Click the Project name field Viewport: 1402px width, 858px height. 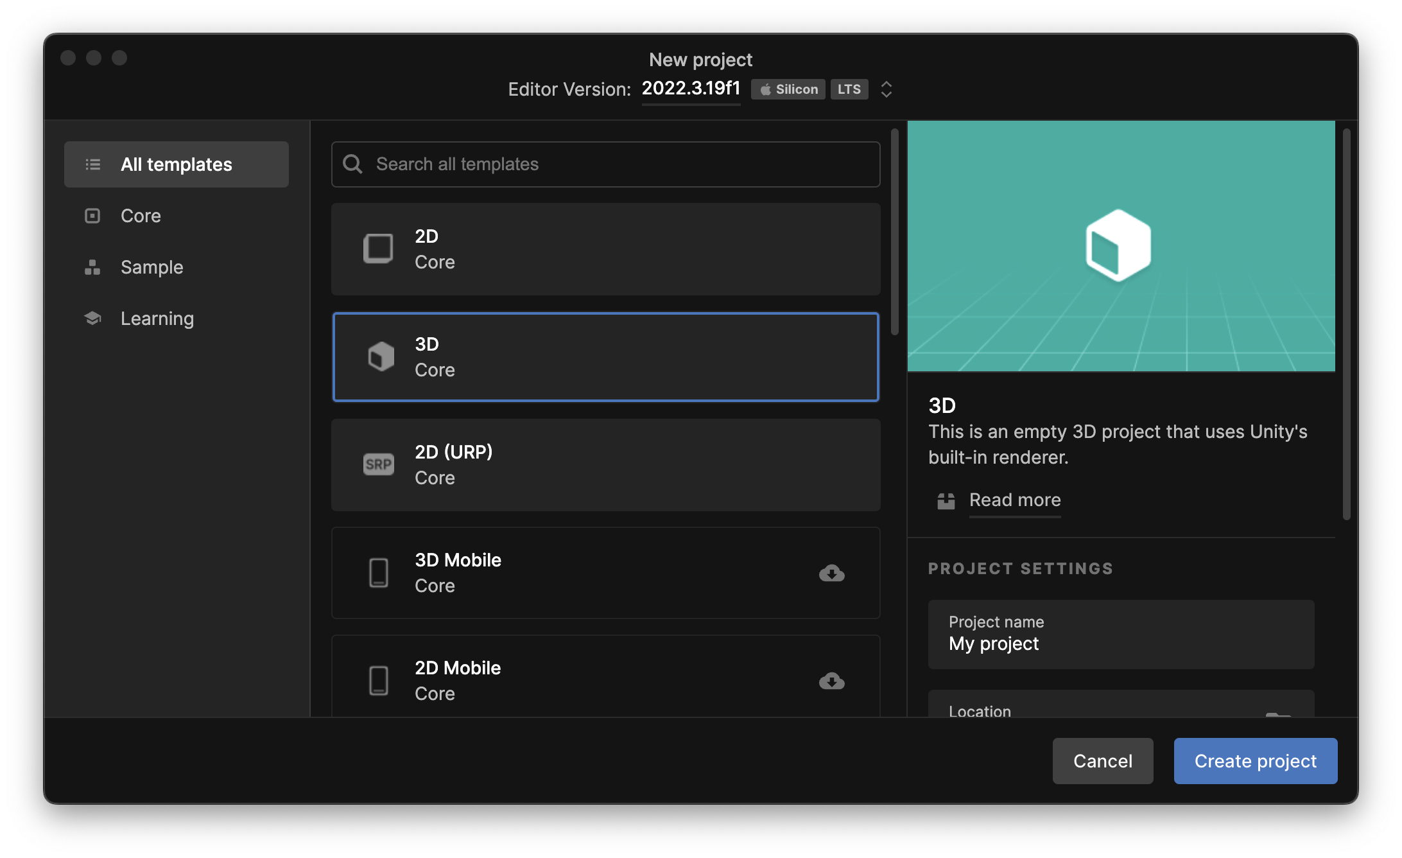pos(1121,635)
